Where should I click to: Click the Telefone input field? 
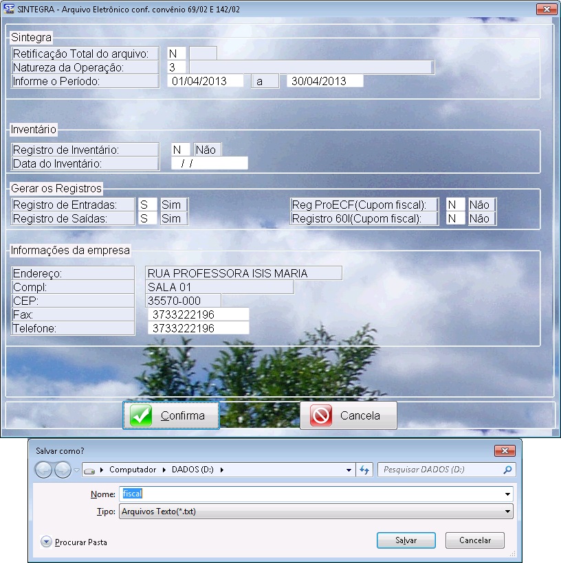[x=198, y=328]
